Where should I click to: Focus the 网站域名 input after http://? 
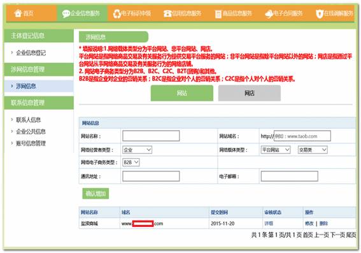302,136
